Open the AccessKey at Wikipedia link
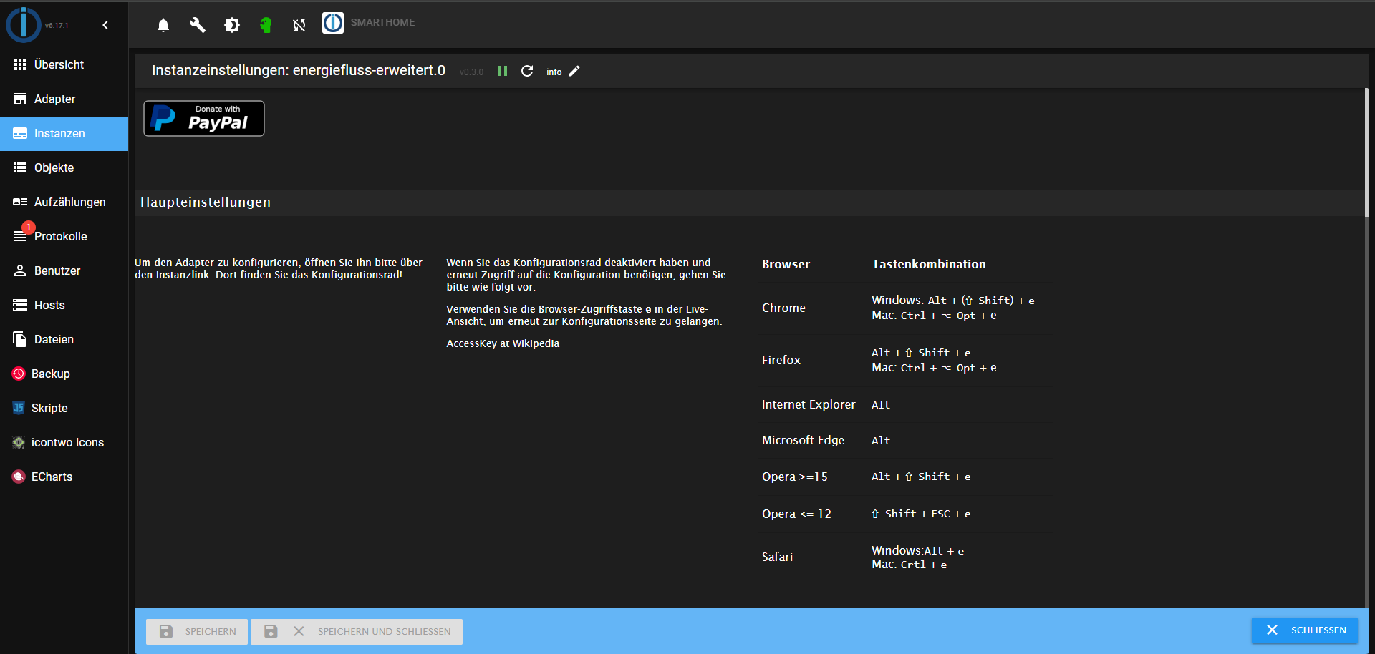 (503, 343)
